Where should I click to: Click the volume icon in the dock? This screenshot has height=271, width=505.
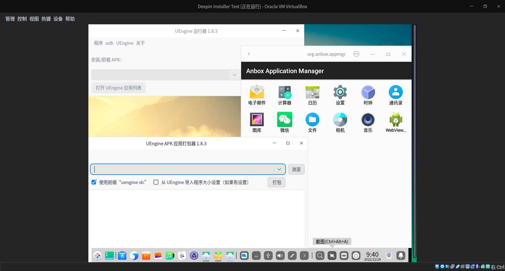point(280,256)
